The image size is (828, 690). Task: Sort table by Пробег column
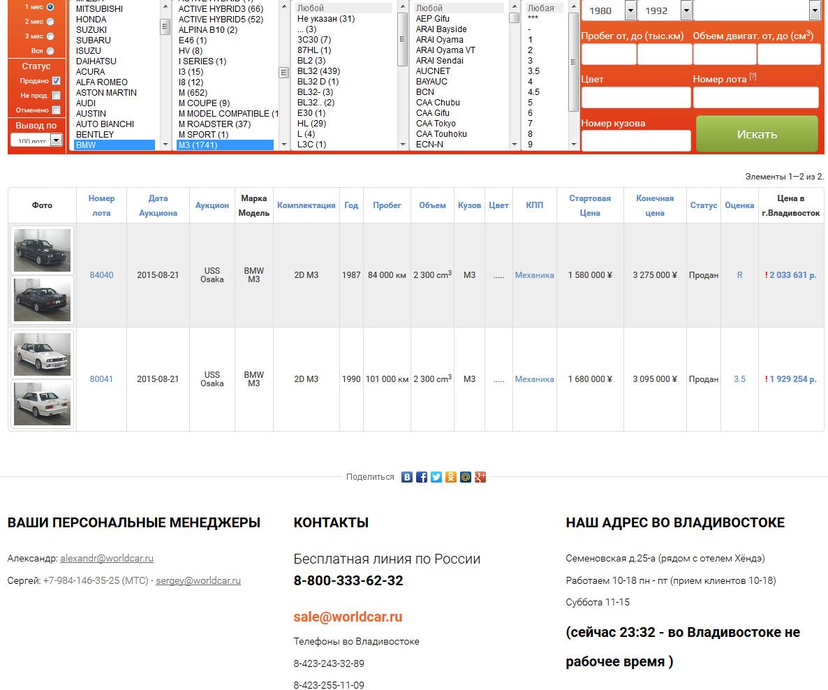coord(387,205)
